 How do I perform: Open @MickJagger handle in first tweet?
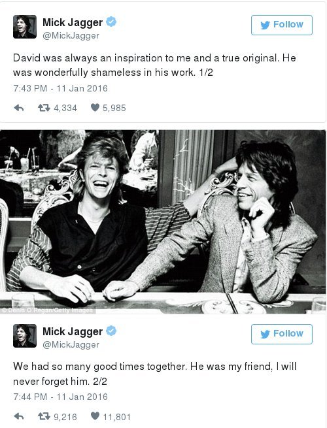[71, 36]
